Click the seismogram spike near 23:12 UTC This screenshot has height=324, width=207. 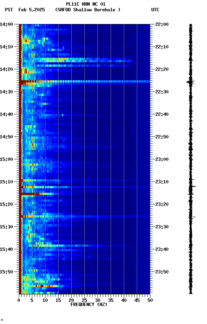click(x=192, y=186)
